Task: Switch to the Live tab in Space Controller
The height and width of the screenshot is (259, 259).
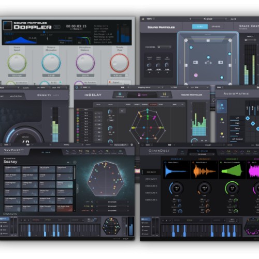Action: point(200,26)
